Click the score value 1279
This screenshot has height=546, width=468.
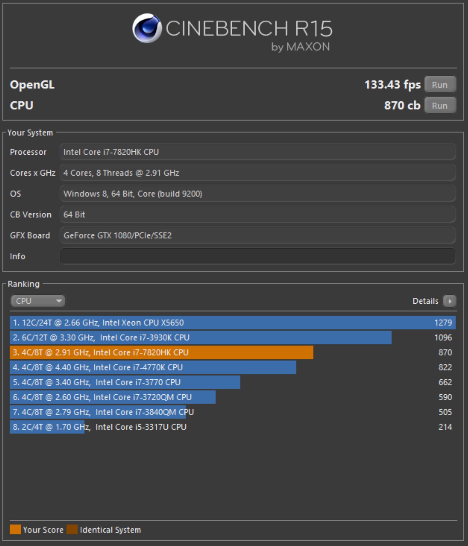tap(443, 323)
